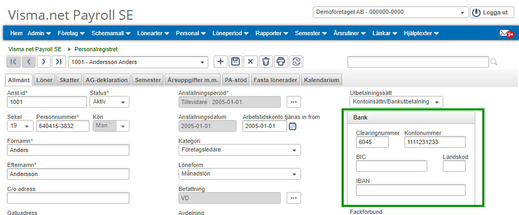This screenshot has width=519, height=215.
Task: Switch to the Fasta lönerader tab
Action: click(275, 80)
